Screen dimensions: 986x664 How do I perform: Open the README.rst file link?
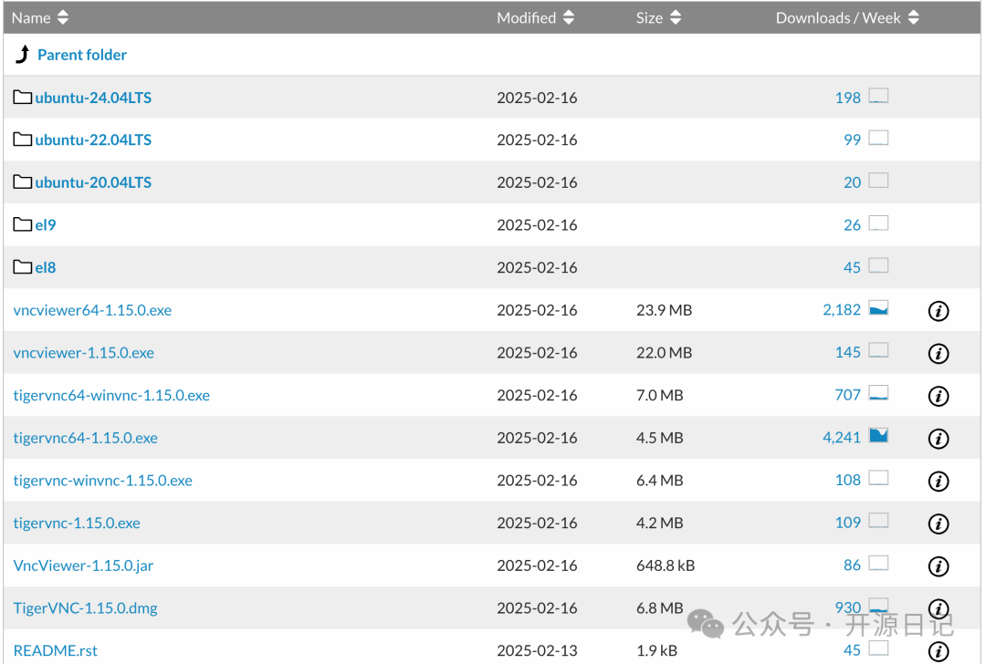tap(56, 650)
